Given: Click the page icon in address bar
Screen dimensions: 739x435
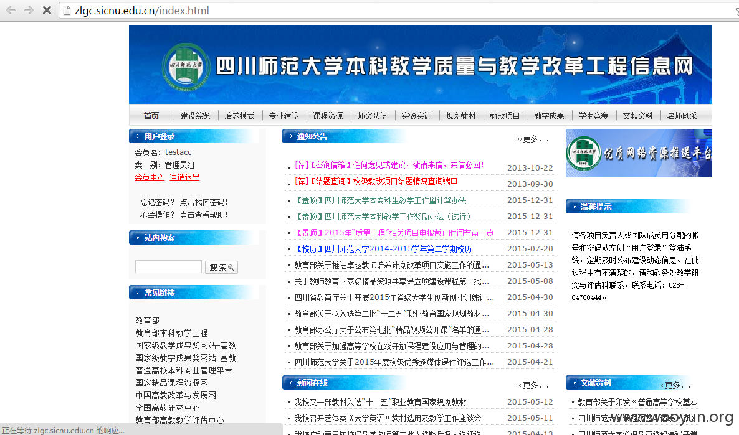Looking at the screenshot, I should pyautogui.click(x=67, y=11).
